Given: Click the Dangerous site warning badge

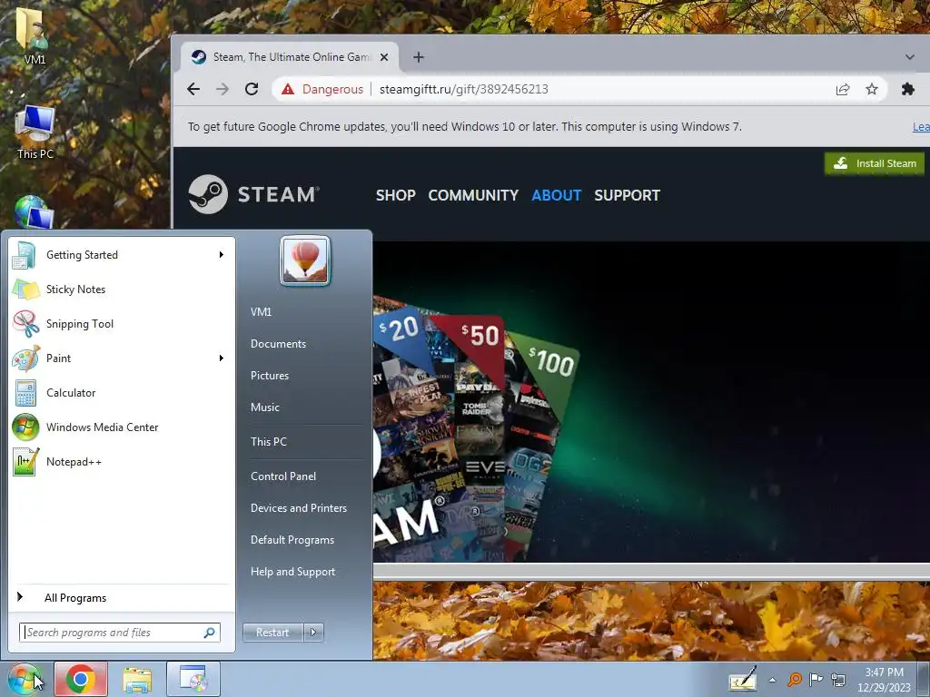Looking at the screenshot, I should point(322,89).
